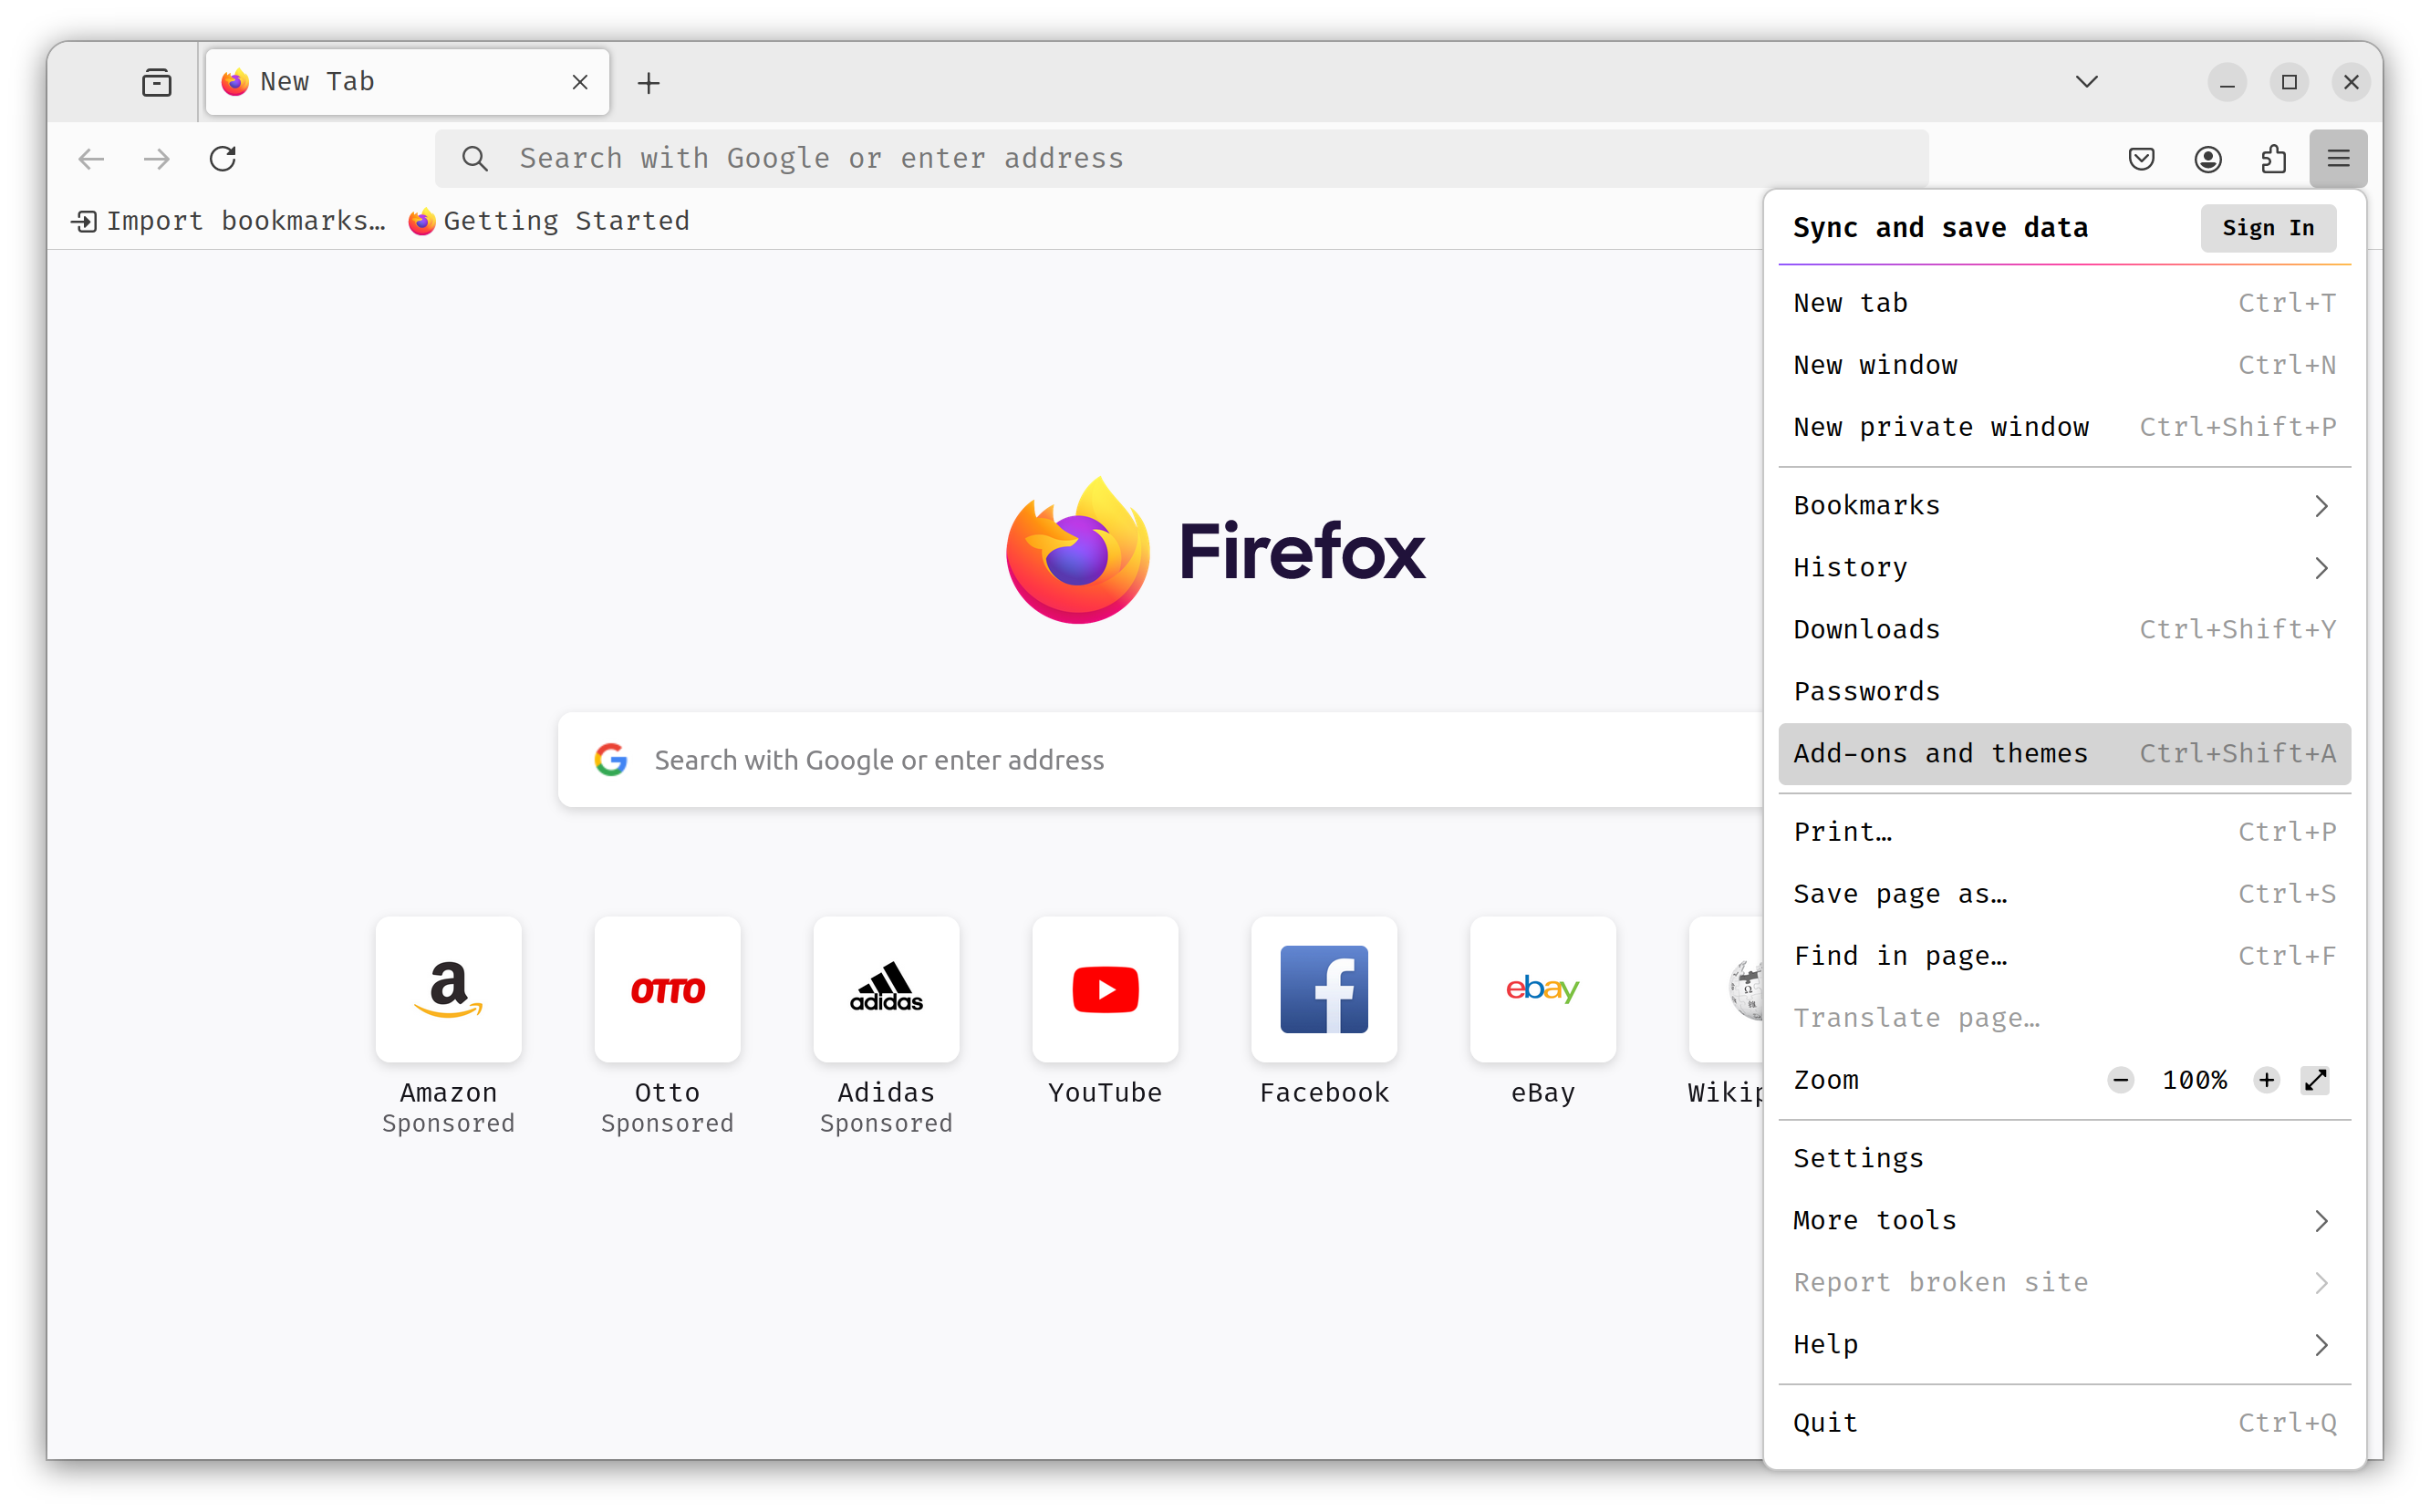Go forward with the forward arrow
Screen dimensions: 2430x1512
pyautogui.click(x=157, y=158)
